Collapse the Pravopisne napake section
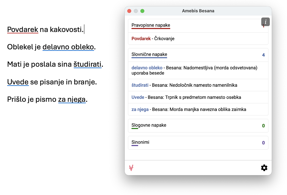The width and height of the screenshot is (287, 195). (198, 26)
